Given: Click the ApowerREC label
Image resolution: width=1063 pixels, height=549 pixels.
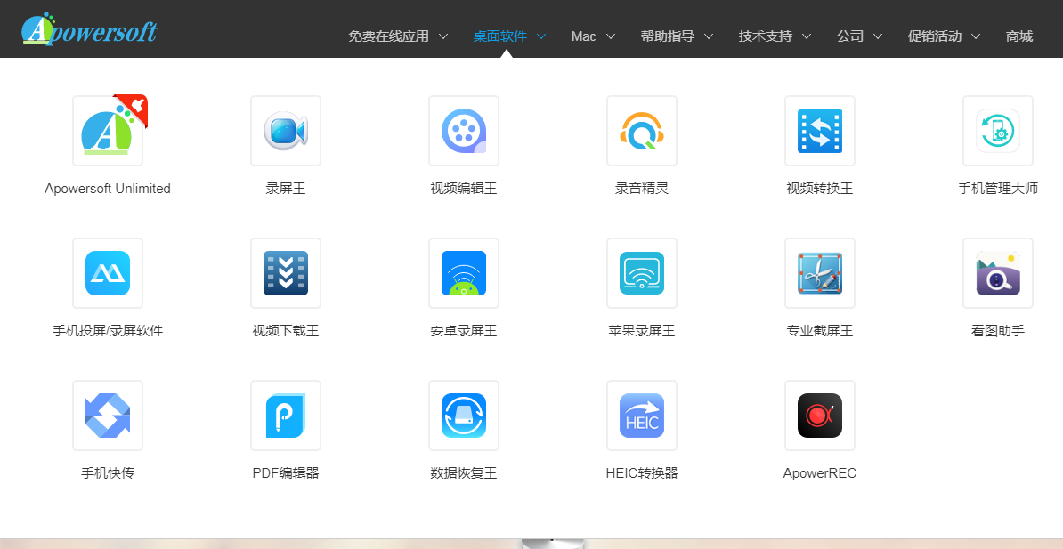Looking at the screenshot, I should [820, 473].
